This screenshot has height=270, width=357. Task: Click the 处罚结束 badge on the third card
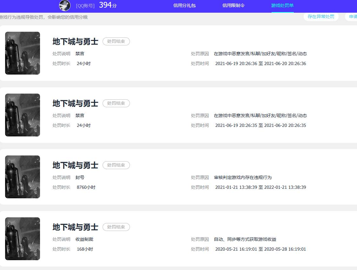click(x=116, y=165)
